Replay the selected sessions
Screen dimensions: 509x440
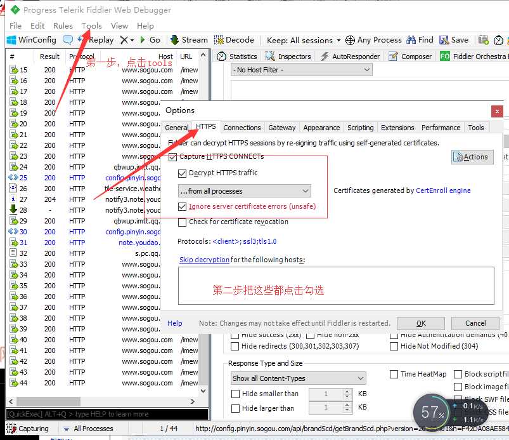(x=96, y=40)
